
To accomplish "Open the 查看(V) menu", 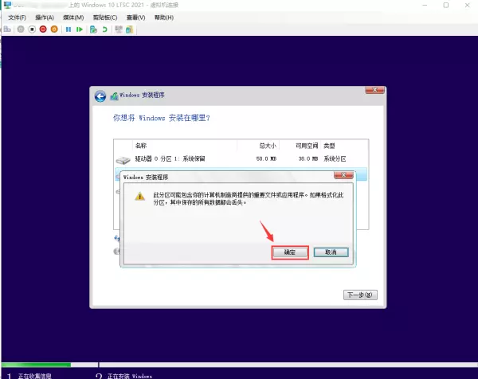I will [x=135, y=18].
